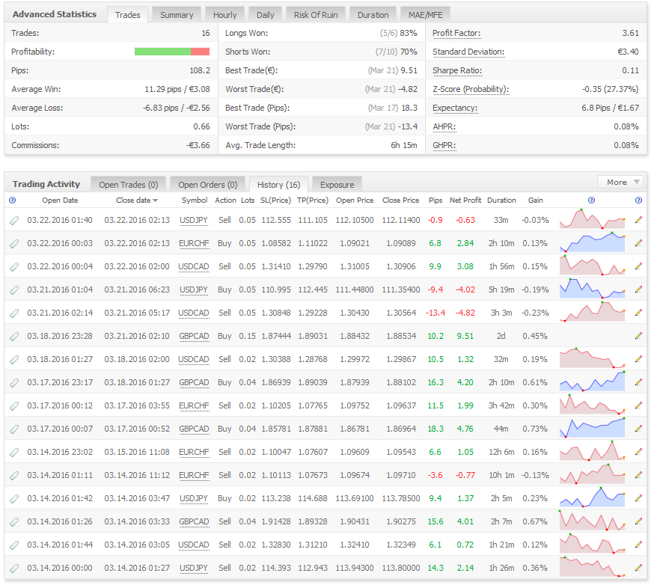The width and height of the screenshot is (651, 585).
Task: Open GBPCAD symbol link in 03.18.2016 23:28 row
Action: coord(194,337)
